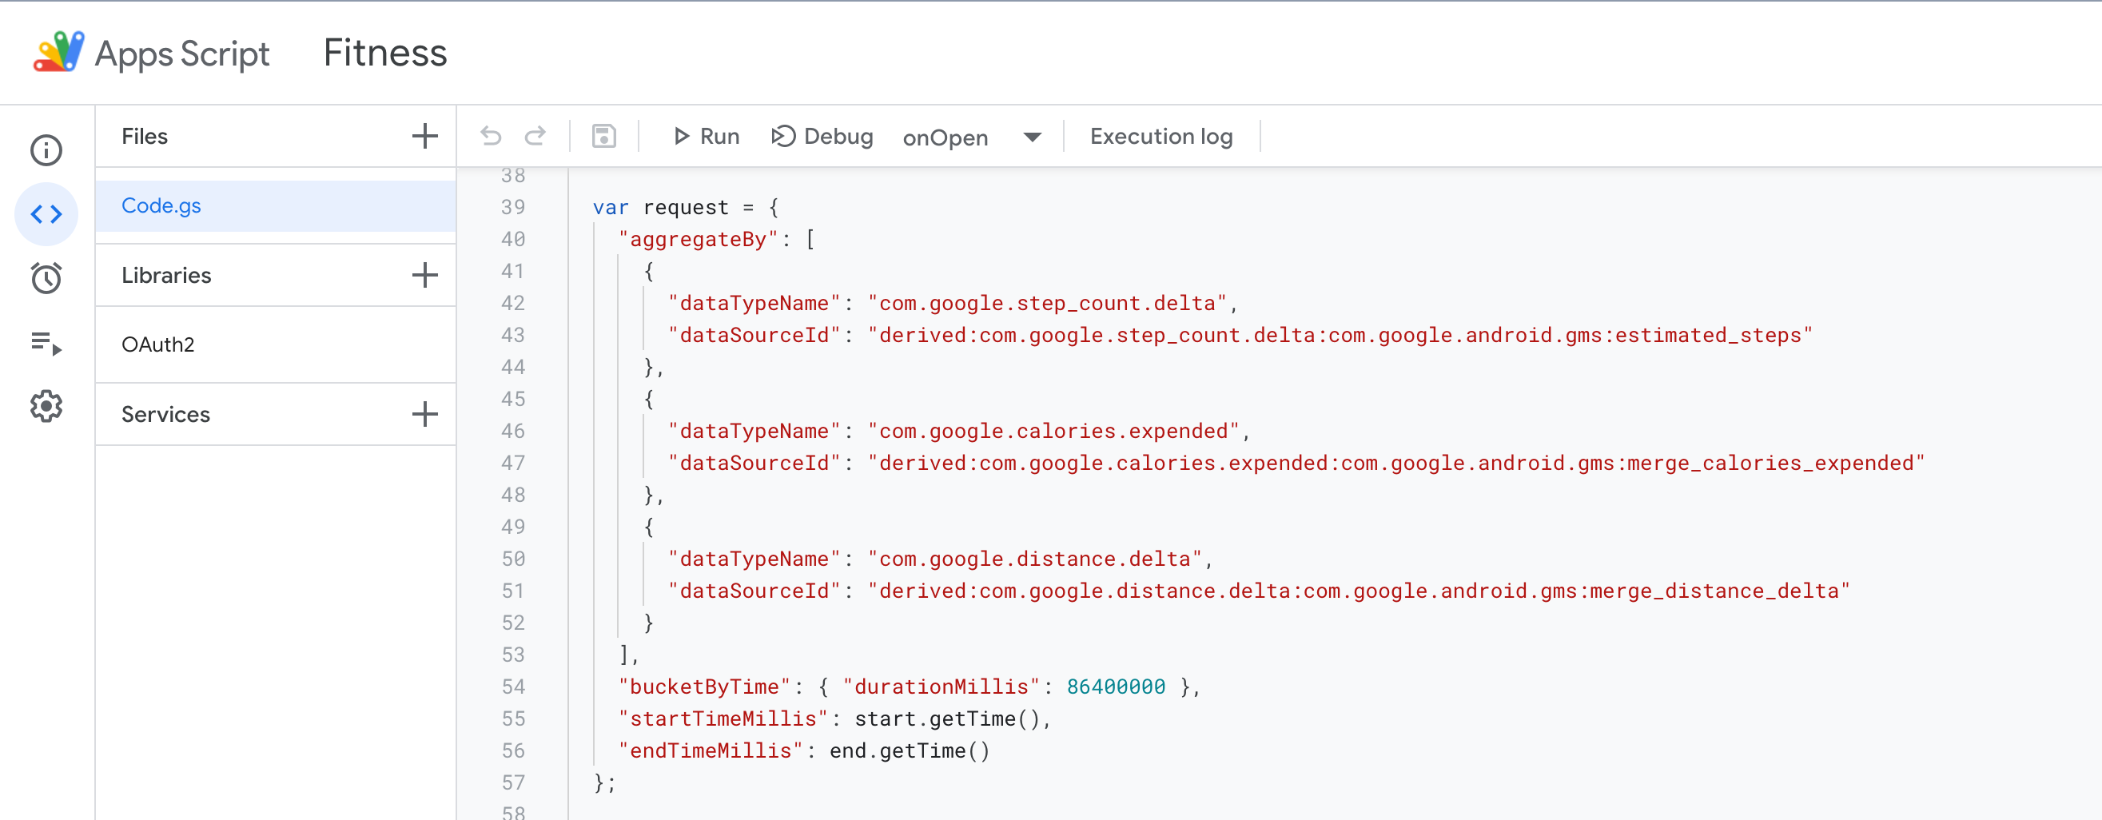The height and width of the screenshot is (820, 2102).
Task: Click the var keyword on line 39
Action: (x=611, y=208)
